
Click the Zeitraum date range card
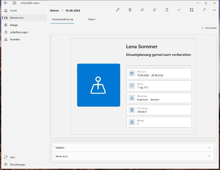159,74
